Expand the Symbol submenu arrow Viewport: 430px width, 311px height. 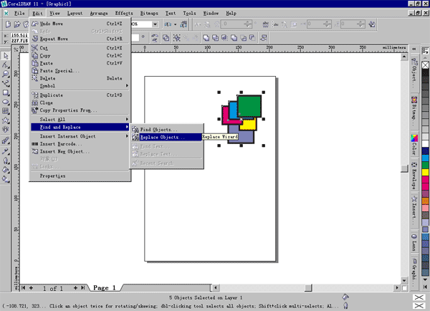coord(127,85)
